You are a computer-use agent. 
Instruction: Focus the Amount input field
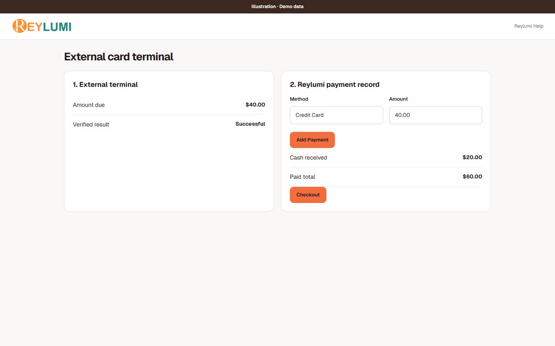436,115
